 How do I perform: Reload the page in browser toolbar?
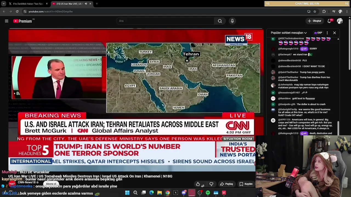17,11
